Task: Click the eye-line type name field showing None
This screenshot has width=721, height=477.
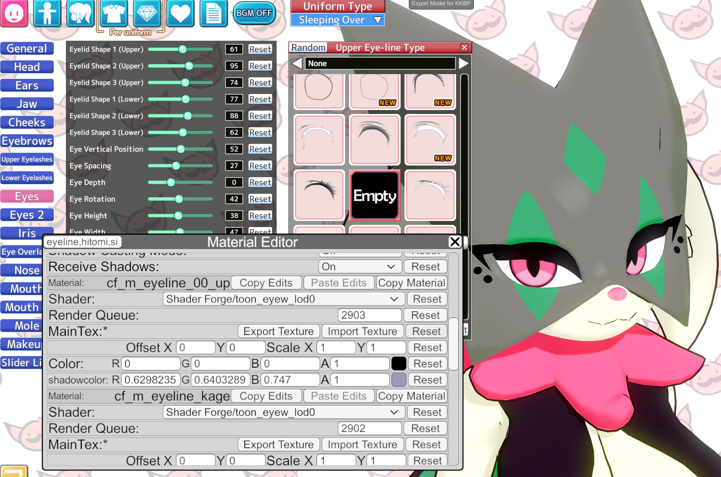Action: point(380,63)
